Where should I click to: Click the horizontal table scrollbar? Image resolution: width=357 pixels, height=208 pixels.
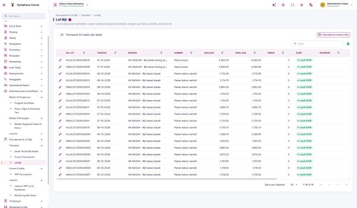(167, 179)
